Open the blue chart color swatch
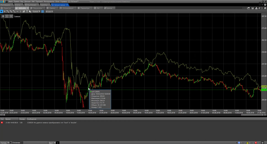This screenshot has height=144, width=267. pyautogui.click(x=43, y=11)
